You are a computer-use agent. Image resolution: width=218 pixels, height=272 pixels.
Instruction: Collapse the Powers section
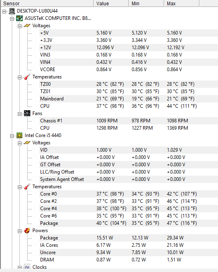click(x=20, y=231)
